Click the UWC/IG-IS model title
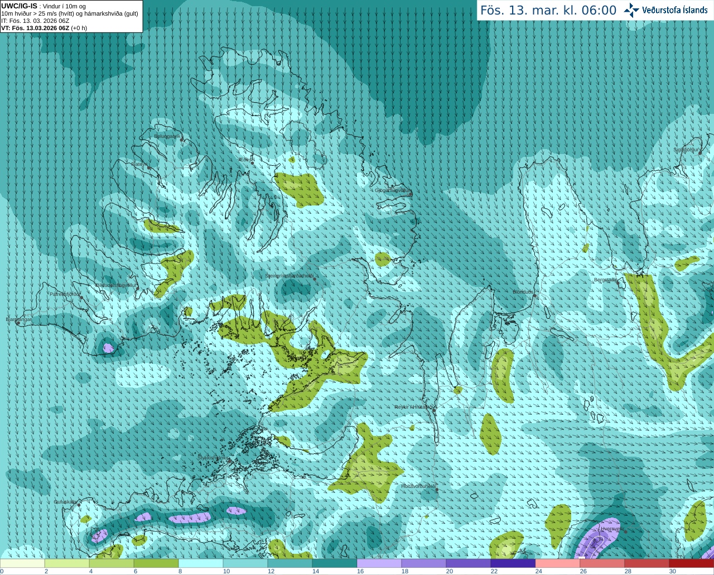This screenshot has height=575, width=714. coord(20,6)
